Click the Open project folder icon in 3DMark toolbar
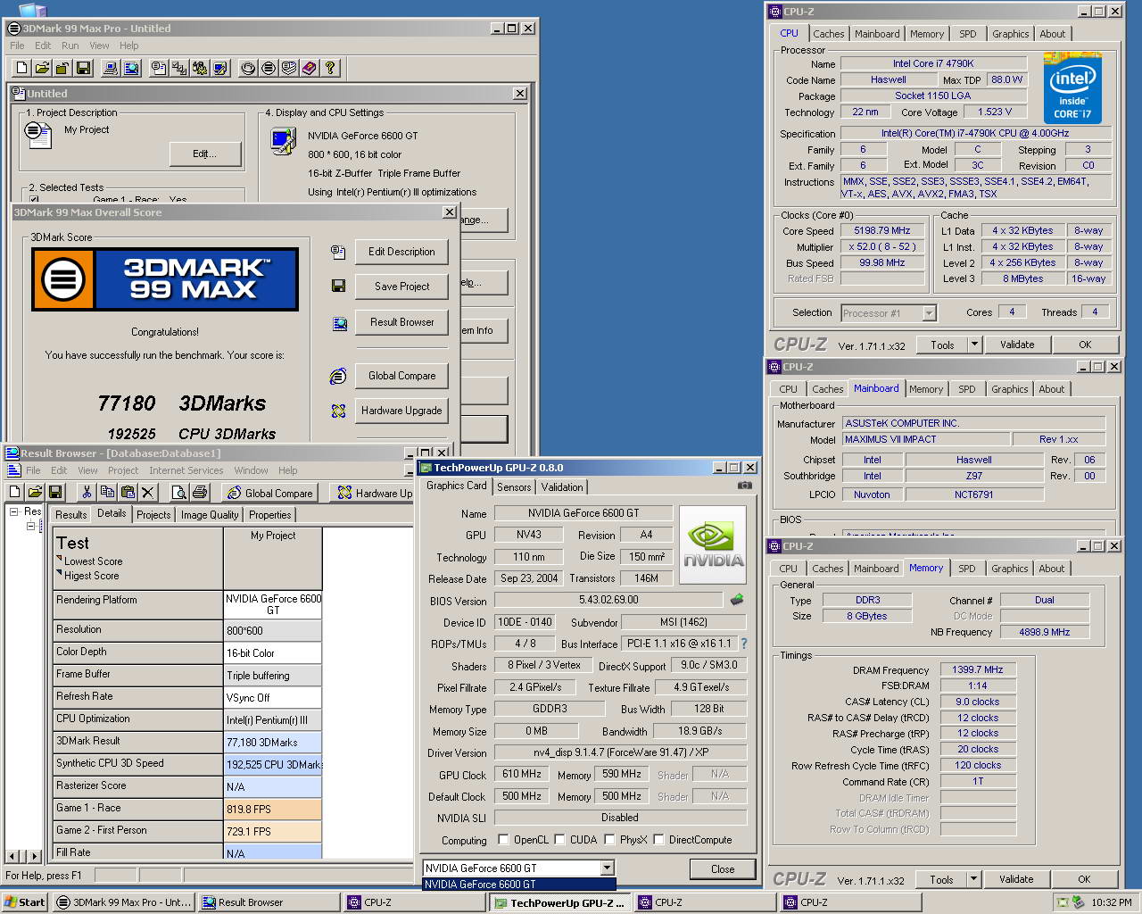Screen dimensions: 1142x914 coord(42,68)
